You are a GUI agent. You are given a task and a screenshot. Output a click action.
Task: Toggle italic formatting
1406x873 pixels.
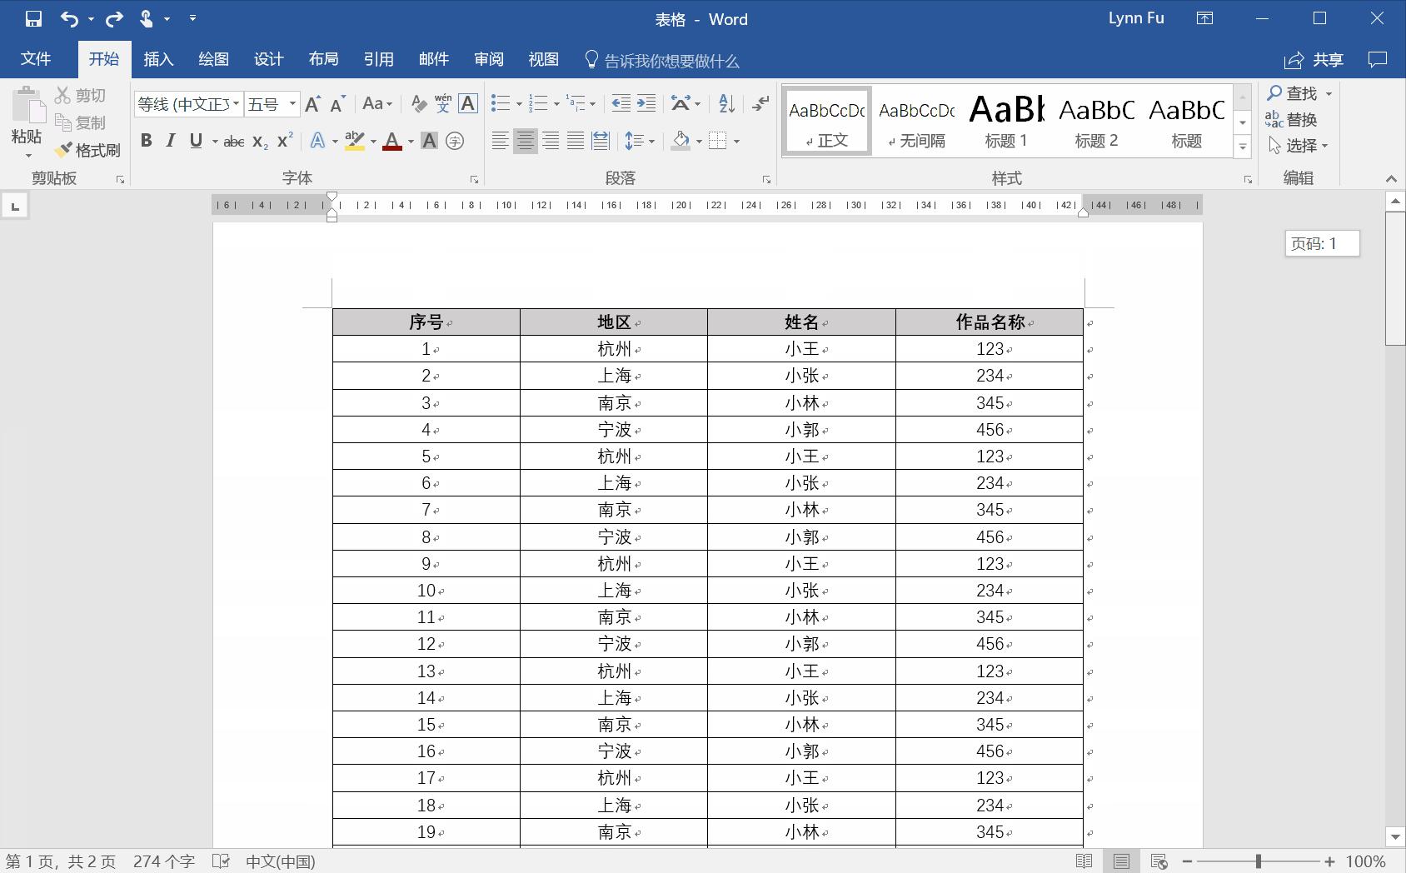(171, 141)
